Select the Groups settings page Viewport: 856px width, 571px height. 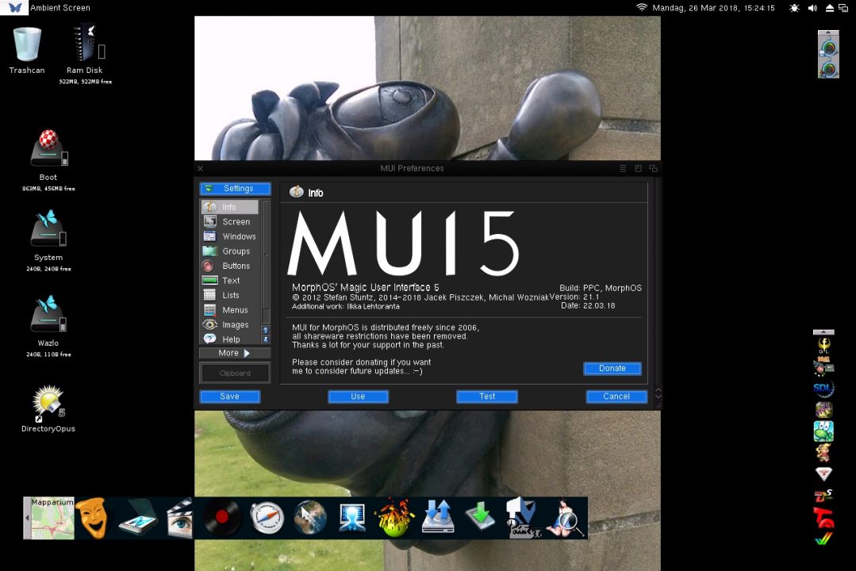230,251
